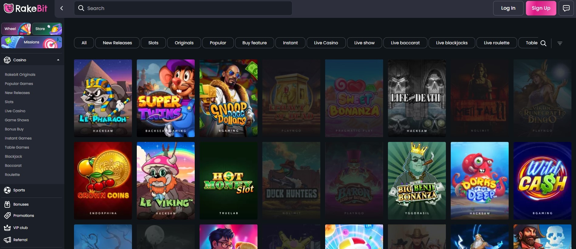Viewport: 576px width, 249px height.
Task: Open the Wild Cash game thumbnail
Action: click(542, 181)
